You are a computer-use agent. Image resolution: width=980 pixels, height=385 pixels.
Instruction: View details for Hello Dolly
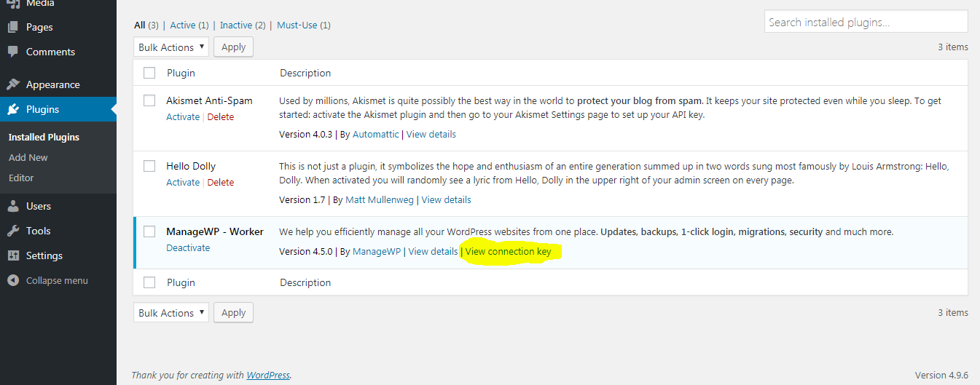coord(447,200)
